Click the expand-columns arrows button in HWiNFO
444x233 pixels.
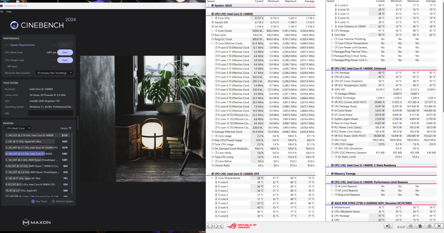pyautogui.click(x=210, y=226)
